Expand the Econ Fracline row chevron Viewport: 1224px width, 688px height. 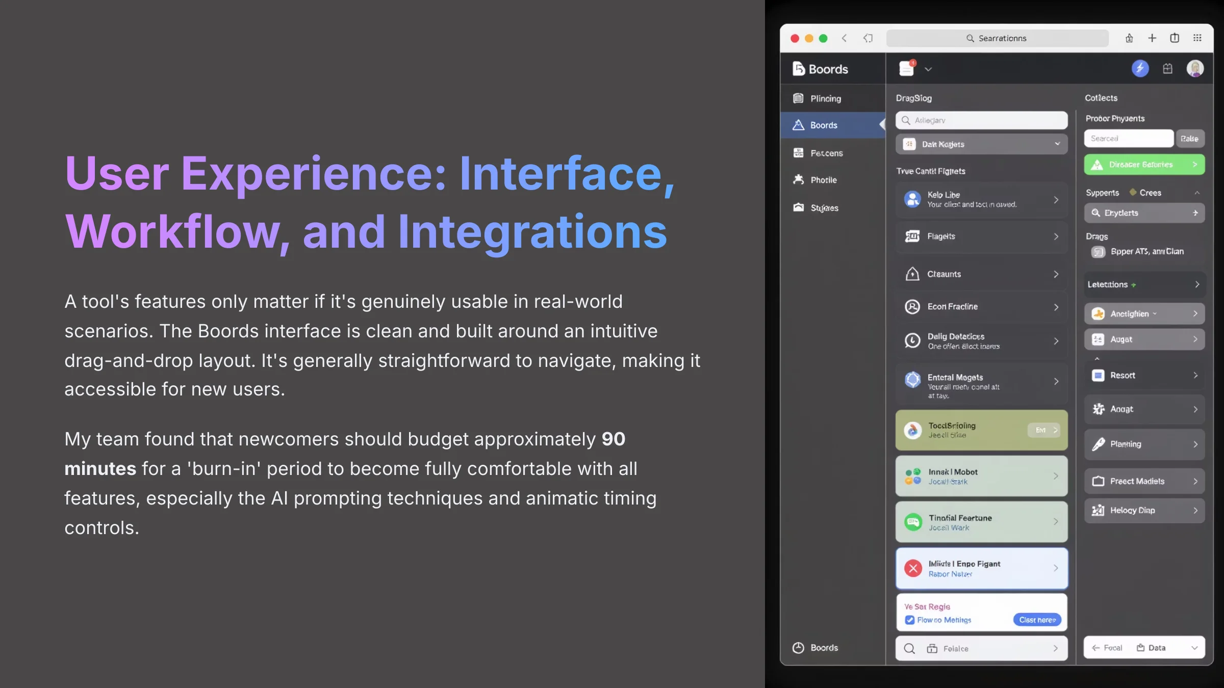[1056, 307]
